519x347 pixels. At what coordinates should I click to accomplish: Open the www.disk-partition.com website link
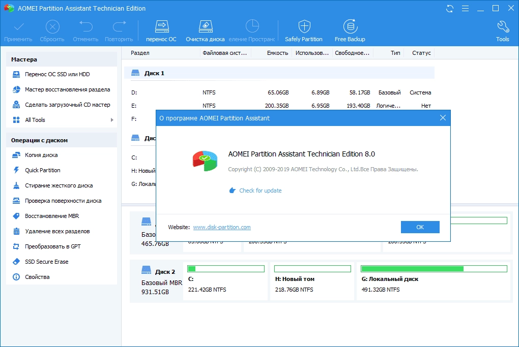[x=222, y=228]
